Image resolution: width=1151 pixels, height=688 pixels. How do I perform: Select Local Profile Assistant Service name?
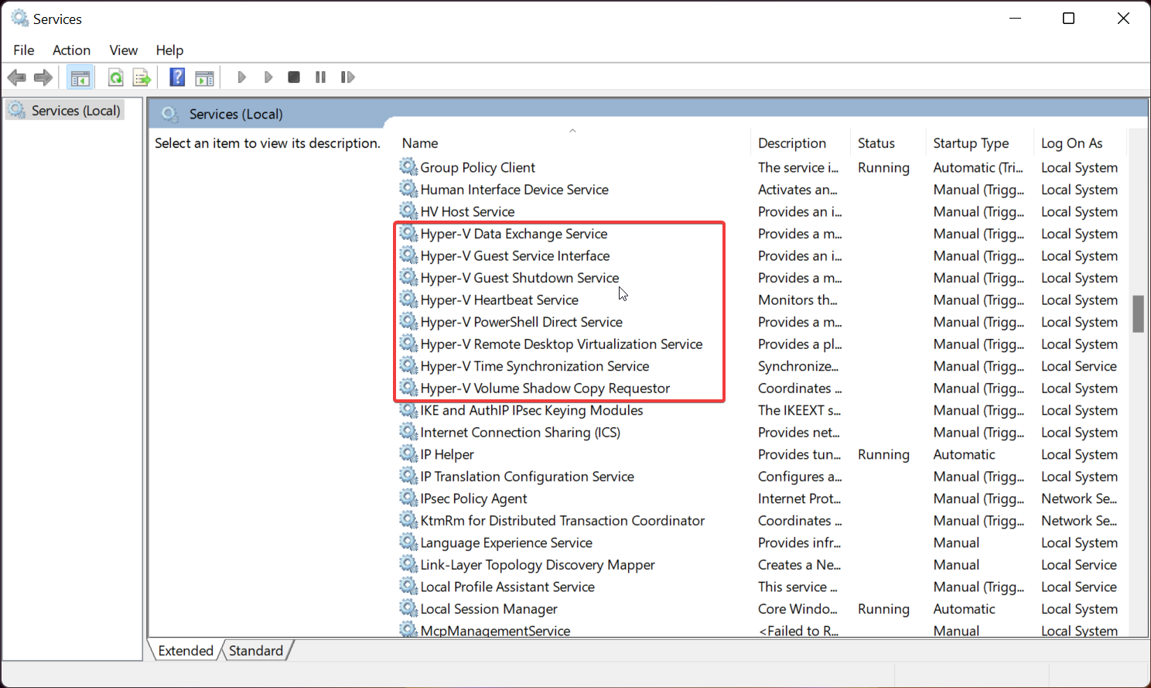[507, 587]
